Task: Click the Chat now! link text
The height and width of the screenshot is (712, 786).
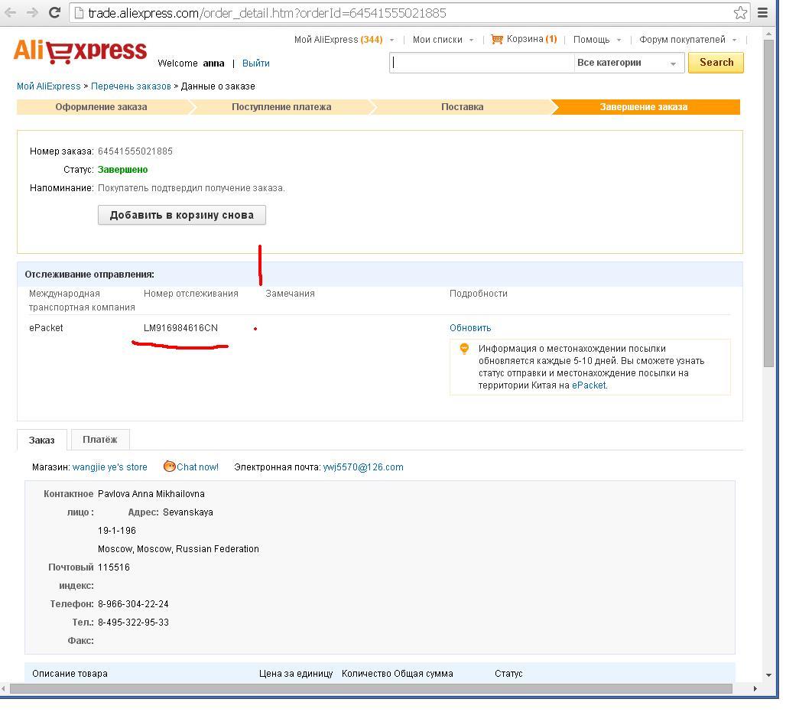Action: click(197, 467)
